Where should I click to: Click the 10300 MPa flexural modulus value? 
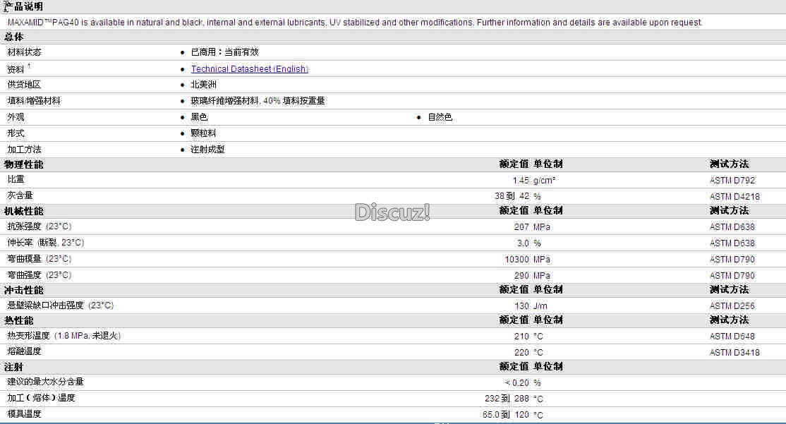click(x=527, y=259)
